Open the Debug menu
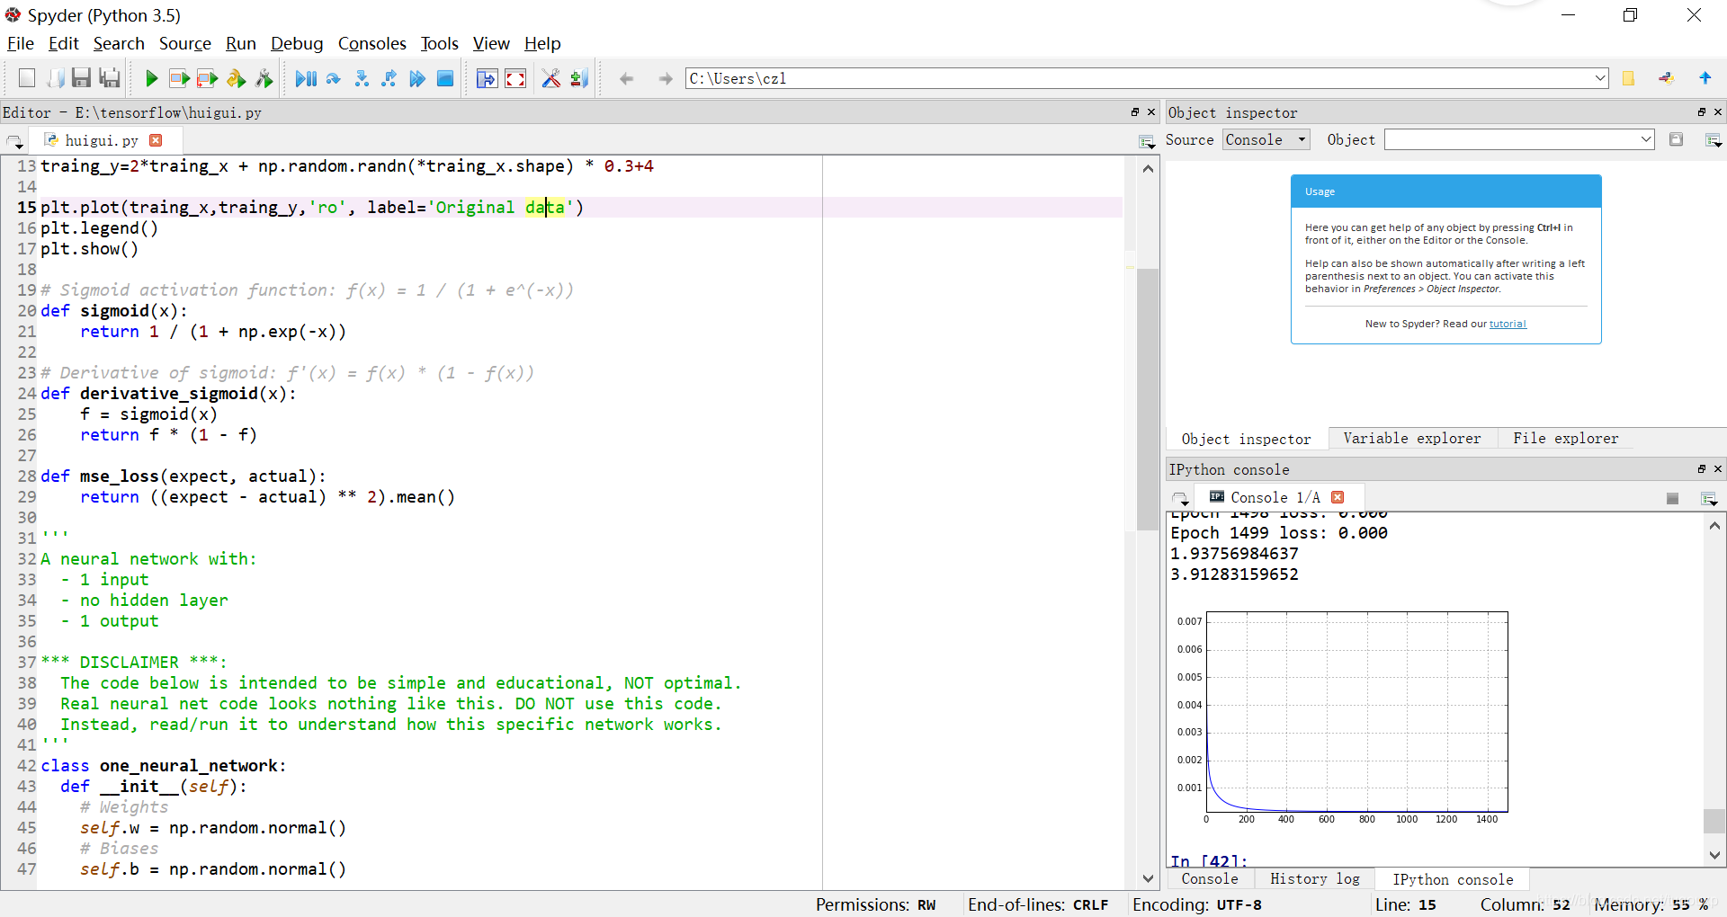Viewport: 1727px width, 917px height. pyautogui.click(x=297, y=43)
